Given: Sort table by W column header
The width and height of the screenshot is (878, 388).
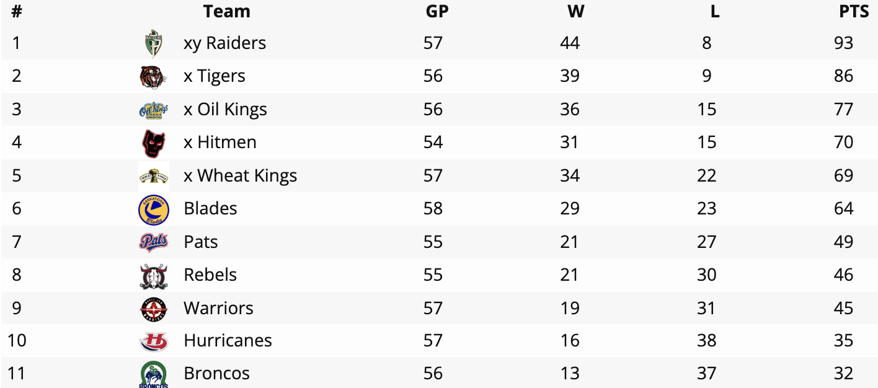Looking at the screenshot, I should point(575,11).
